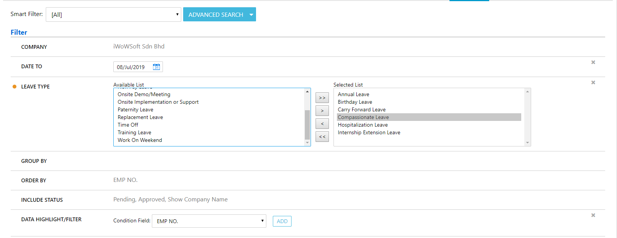This screenshot has width=617, height=238.
Task: Click the ADD condition button
Action: (282, 221)
